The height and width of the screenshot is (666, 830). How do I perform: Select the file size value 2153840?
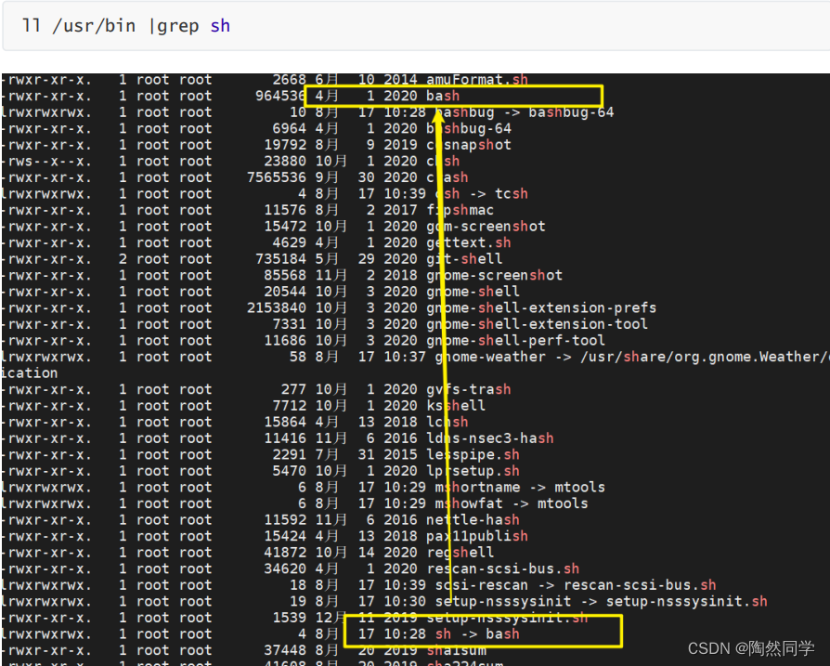click(277, 308)
